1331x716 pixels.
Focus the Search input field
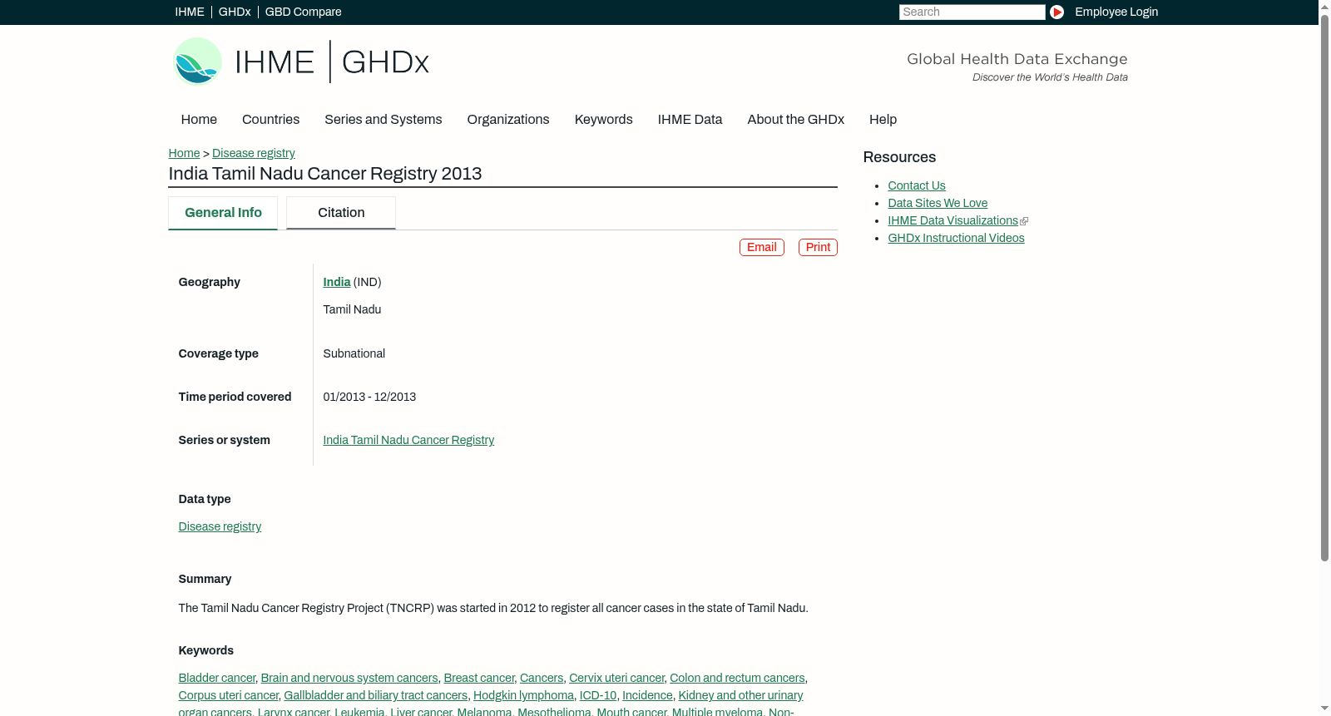[972, 12]
